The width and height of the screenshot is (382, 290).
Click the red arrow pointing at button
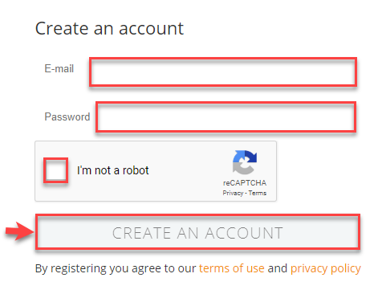pos(20,231)
